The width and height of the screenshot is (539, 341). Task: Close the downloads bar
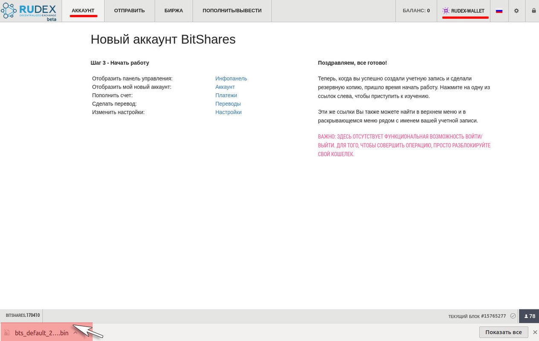pos(535,332)
